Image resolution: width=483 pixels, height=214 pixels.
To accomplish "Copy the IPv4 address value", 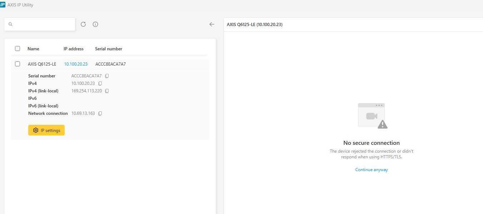I will coord(100,83).
